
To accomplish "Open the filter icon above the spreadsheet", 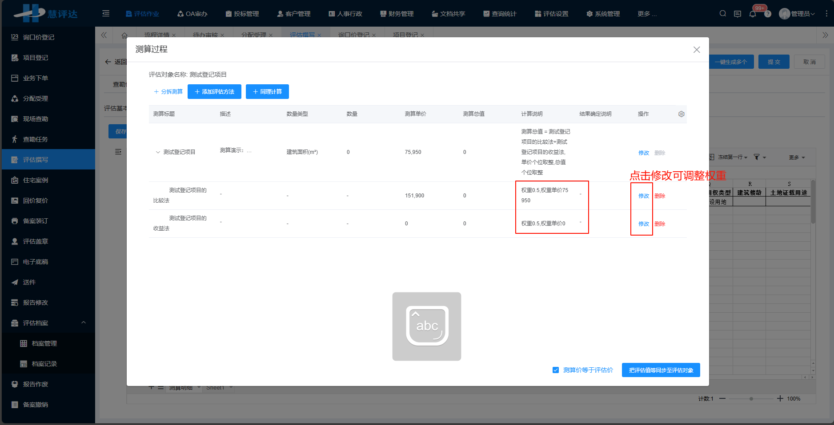I will click(756, 157).
